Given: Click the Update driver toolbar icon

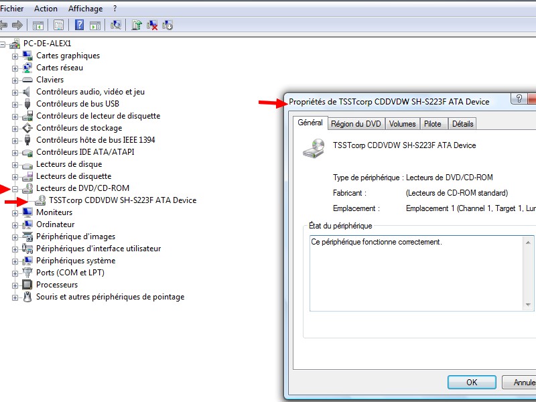Looking at the screenshot, I should click(137, 25).
